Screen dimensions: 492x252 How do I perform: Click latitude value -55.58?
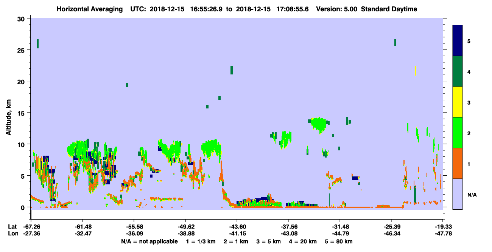coord(134,227)
